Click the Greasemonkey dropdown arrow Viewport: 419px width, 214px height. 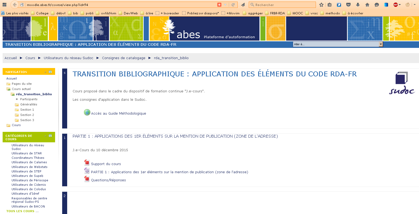pyautogui.click(x=415, y=5)
